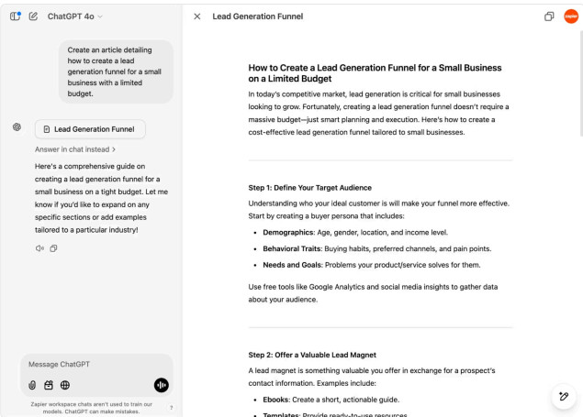
Task: Click the article title heading in canvas
Action: pos(375,73)
